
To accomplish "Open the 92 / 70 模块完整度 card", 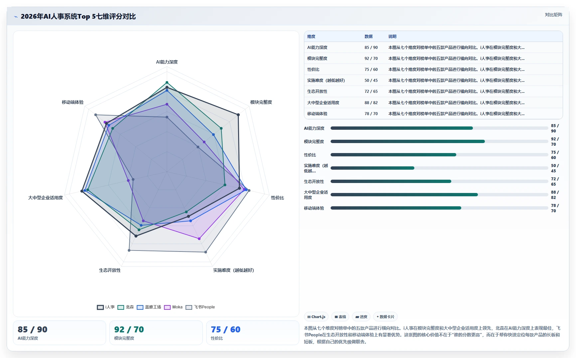I will click(x=156, y=333).
